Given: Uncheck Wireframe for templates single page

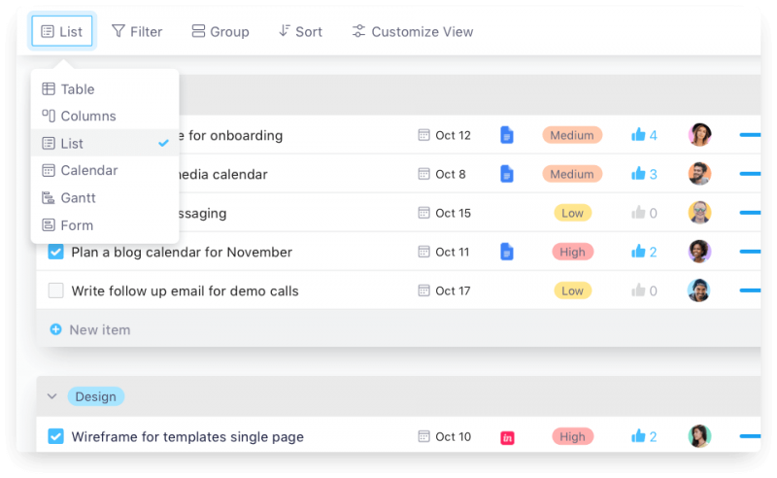Looking at the screenshot, I should [x=56, y=437].
